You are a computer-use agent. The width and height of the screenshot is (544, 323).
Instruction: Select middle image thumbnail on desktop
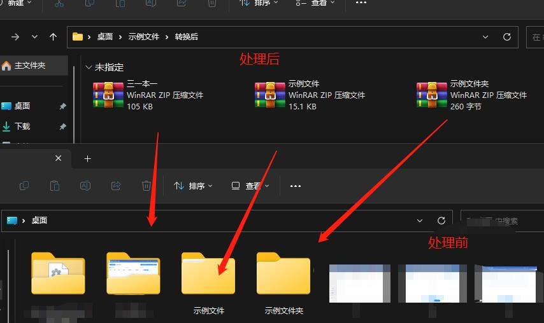433,284
